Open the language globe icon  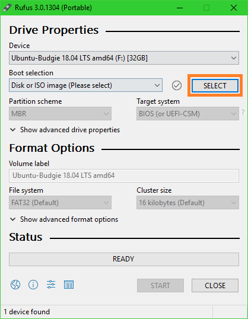pyautogui.click(x=15, y=285)
